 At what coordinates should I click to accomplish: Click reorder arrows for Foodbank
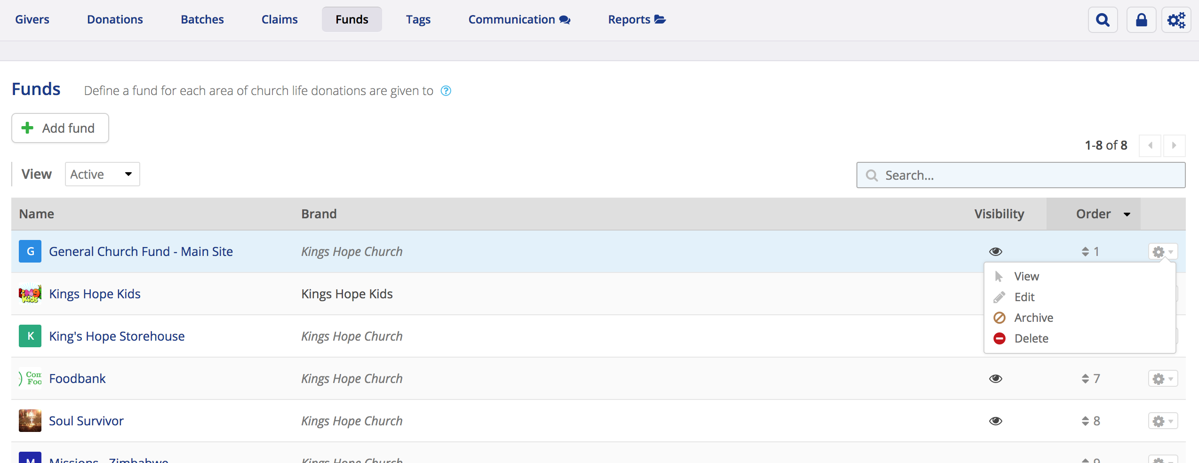coord(1085,379)
